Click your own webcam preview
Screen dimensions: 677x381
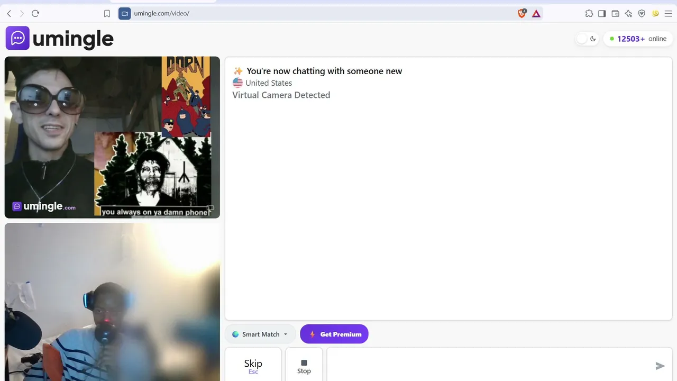112,302
